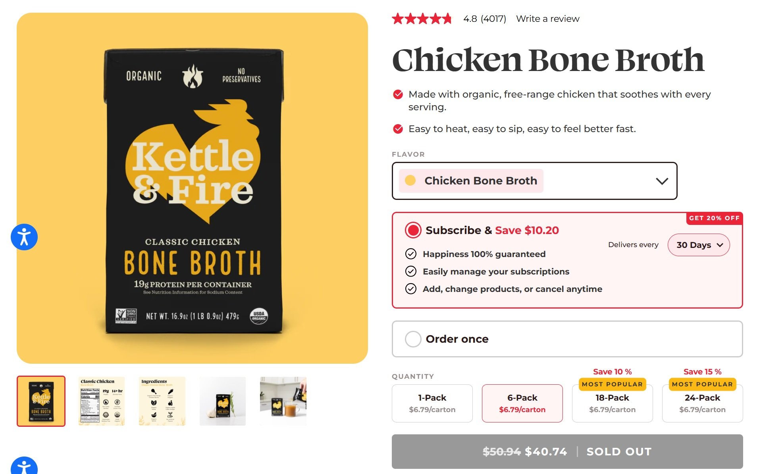Choose the 1-Pack quantity option
761x474 pixels.
[x=432, y=403]
